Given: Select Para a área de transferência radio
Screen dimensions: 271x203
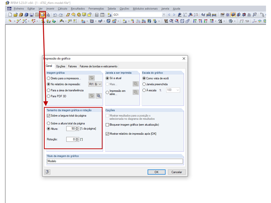Looking at the screenshot, I should (x=48, y=90).
